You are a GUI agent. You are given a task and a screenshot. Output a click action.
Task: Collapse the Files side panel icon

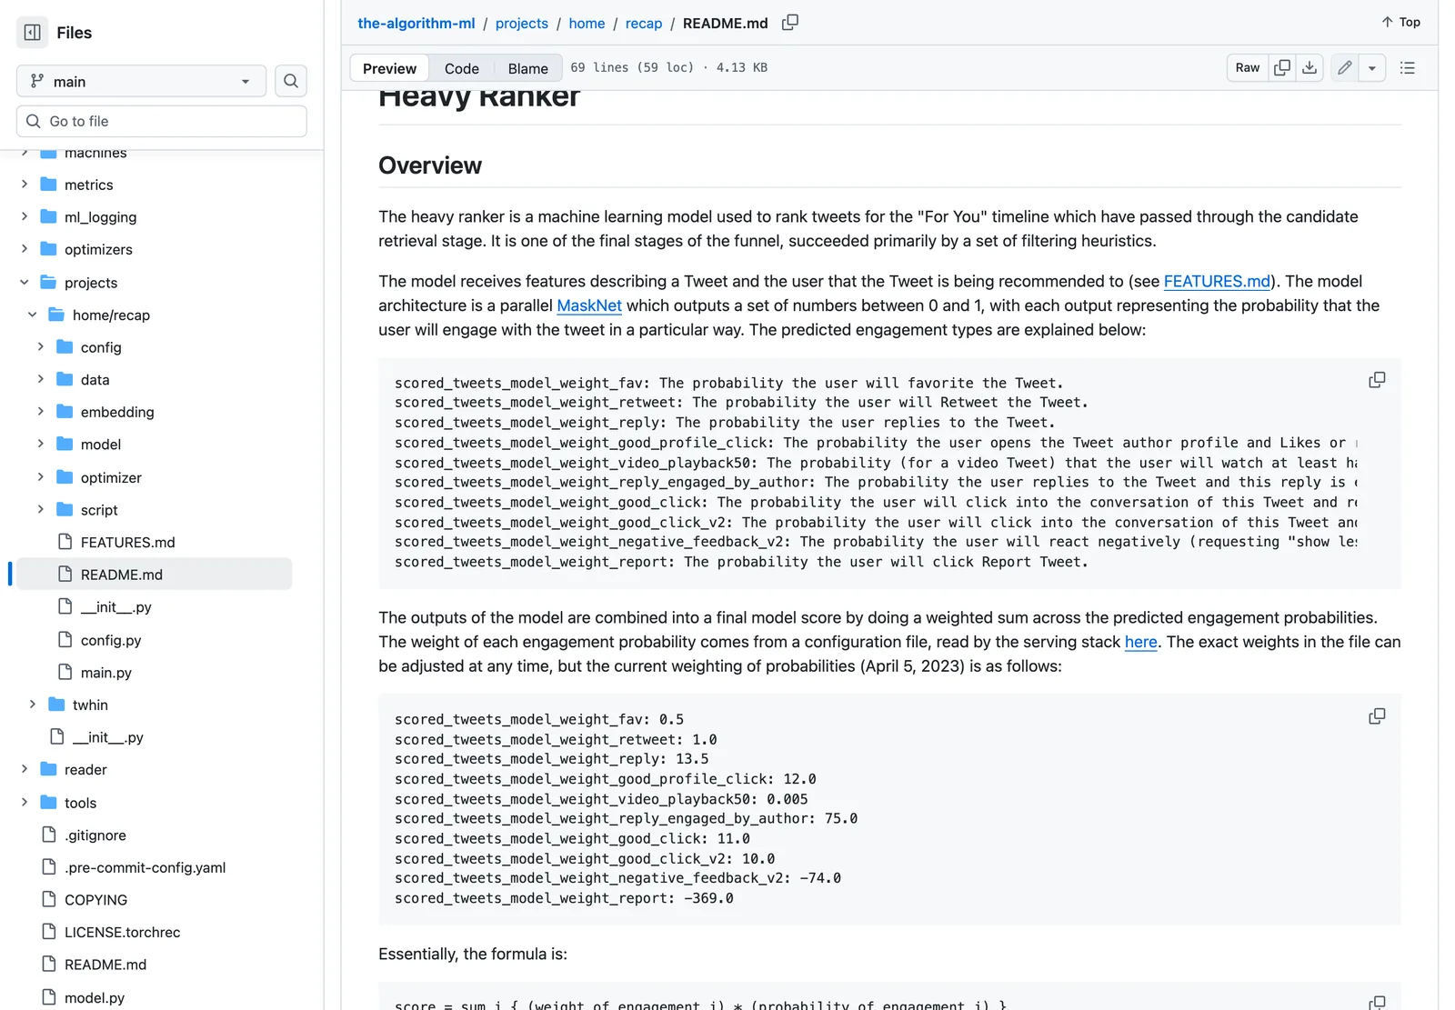(33, 33)
